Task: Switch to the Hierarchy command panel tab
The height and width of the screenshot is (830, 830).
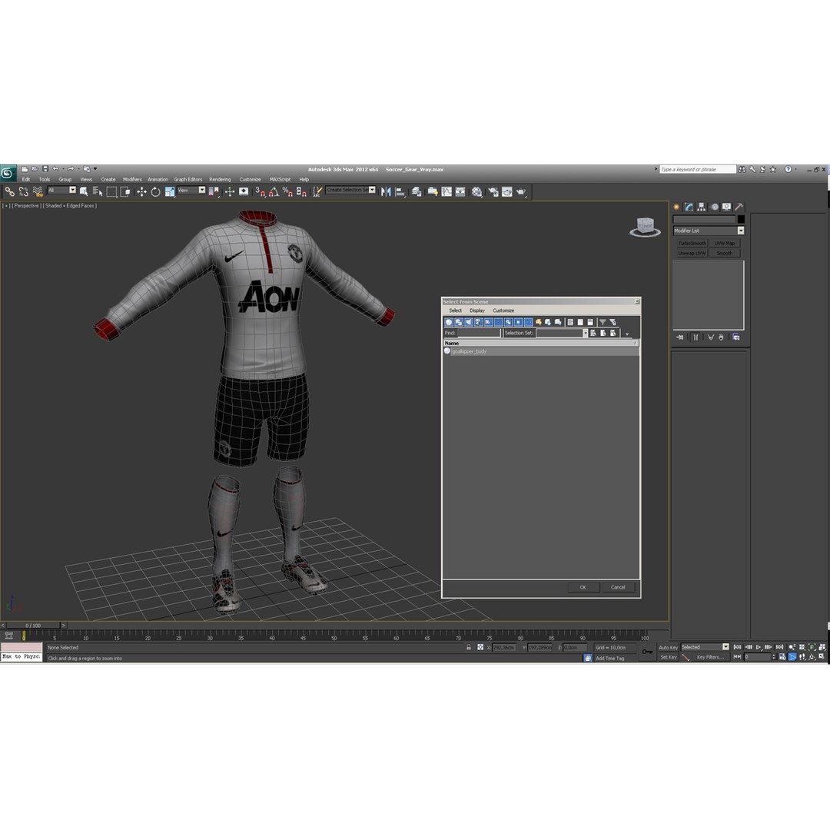Action: click(702, 207)
